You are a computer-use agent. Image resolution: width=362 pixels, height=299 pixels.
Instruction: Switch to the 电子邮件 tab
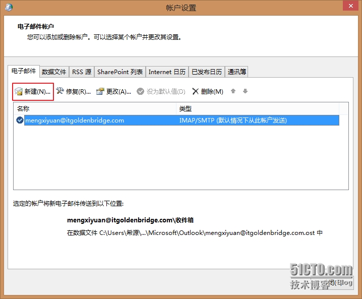(x=24, y=72)
